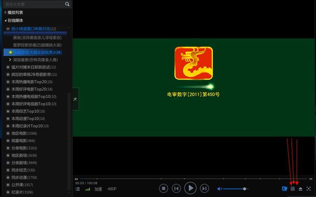Select the 黑夜 movie entry
Image resolution: width=316 pixels, height=197 pixels.
point(37,37)
